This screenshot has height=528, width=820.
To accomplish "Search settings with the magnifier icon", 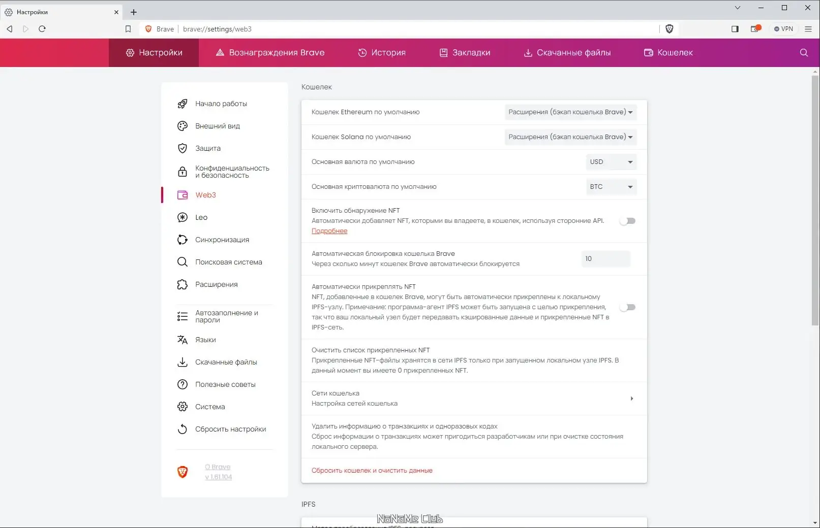I will (x=804, y=53).
